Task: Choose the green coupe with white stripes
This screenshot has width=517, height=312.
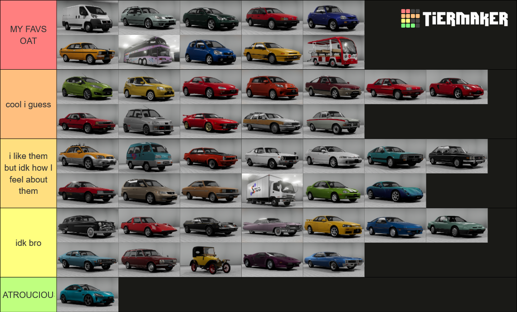Action: click(x=334, y=191)
